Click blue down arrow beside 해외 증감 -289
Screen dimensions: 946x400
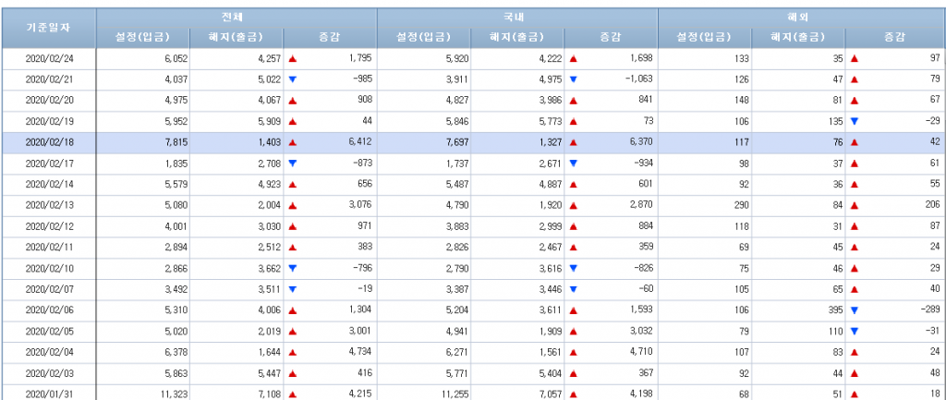[855, 310]
